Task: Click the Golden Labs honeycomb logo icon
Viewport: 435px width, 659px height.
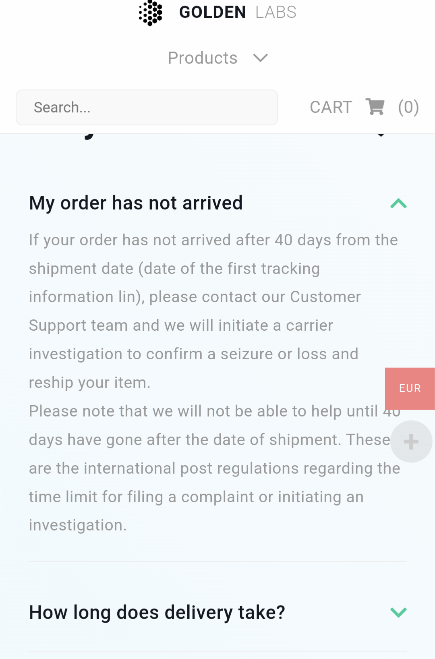Action: (149, 13)
